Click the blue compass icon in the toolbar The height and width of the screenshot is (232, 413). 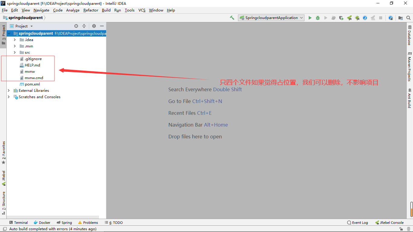coord(365,18)
